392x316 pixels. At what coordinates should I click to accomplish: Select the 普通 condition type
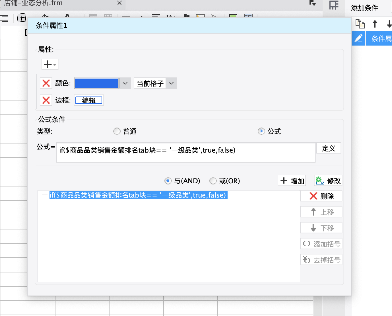[x=117, y=131]
